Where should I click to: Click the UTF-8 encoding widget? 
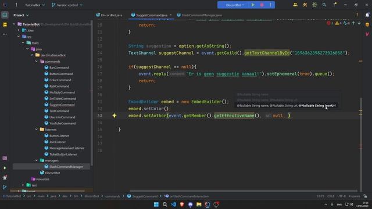pyautogui.click(x=341, y=196)
